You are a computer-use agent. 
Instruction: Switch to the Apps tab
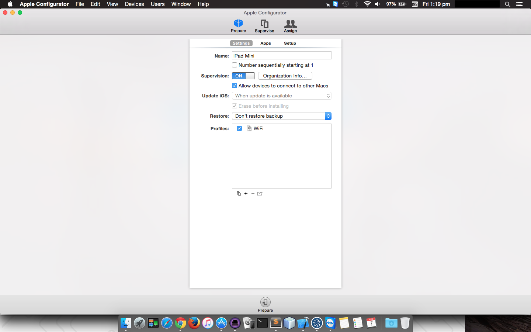(x=265, y=43)
